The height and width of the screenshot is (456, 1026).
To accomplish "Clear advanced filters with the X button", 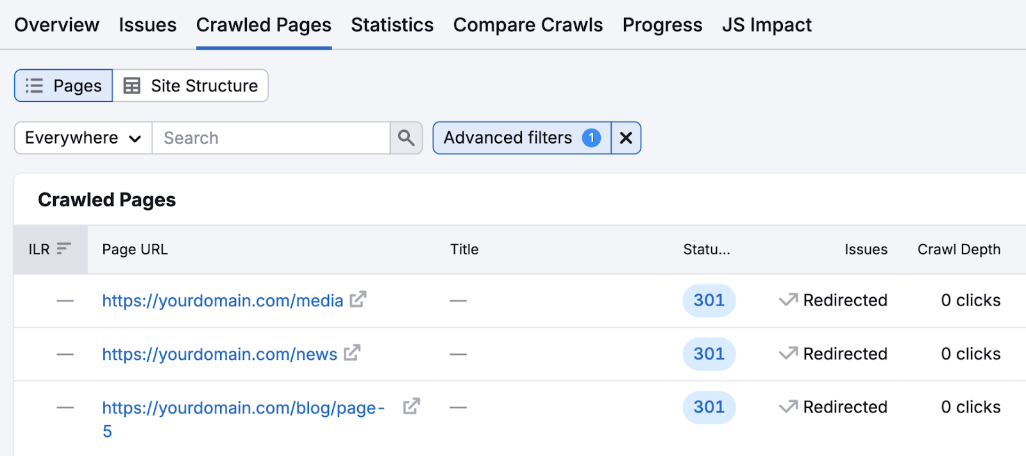I will (625, 138).
